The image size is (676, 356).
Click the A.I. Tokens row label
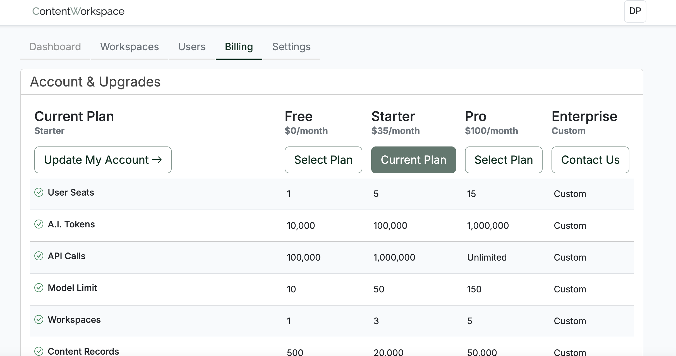click(71, 224)
